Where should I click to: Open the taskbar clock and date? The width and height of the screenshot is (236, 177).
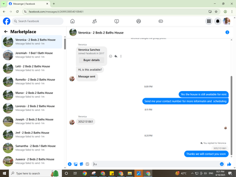(220, 173)
